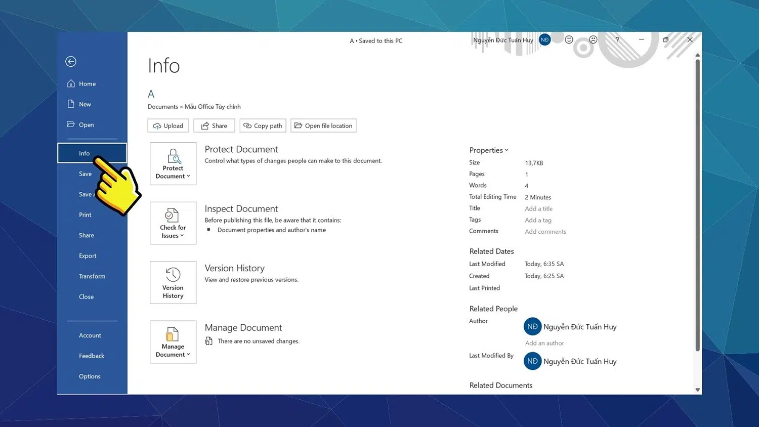The width and height of the screenshot is (759, 427).
Task: Click the Mẫu Office Tùy chỉnh breadcrumb
Action: click(x=213, y=107)
